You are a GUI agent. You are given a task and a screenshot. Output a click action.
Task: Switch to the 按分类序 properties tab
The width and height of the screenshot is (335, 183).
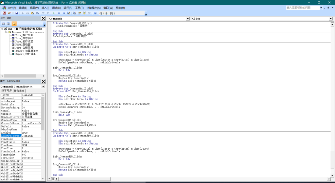coord(19,91)
